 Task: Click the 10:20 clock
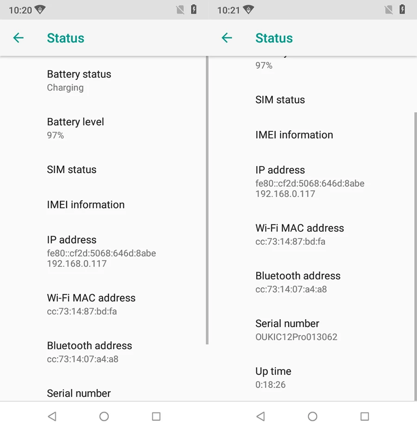(20, 10)
